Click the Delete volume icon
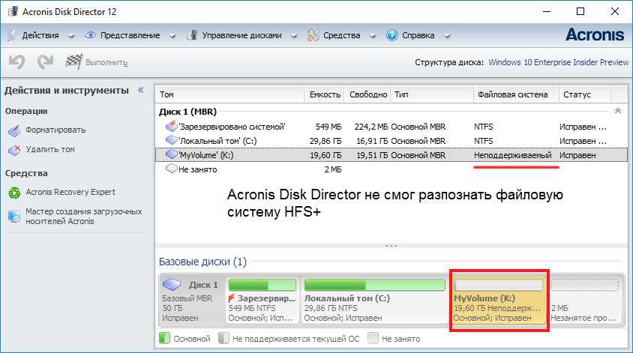Viewport: 633px width, 353px height. point(14,150)
